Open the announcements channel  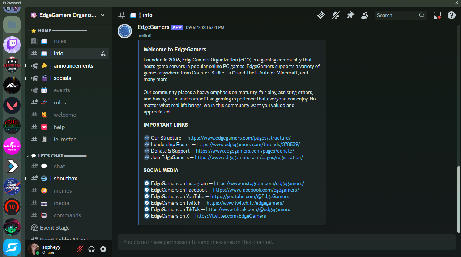tap(68, 66)
